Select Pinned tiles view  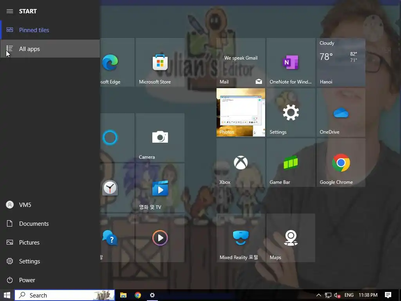click(50, 30)
